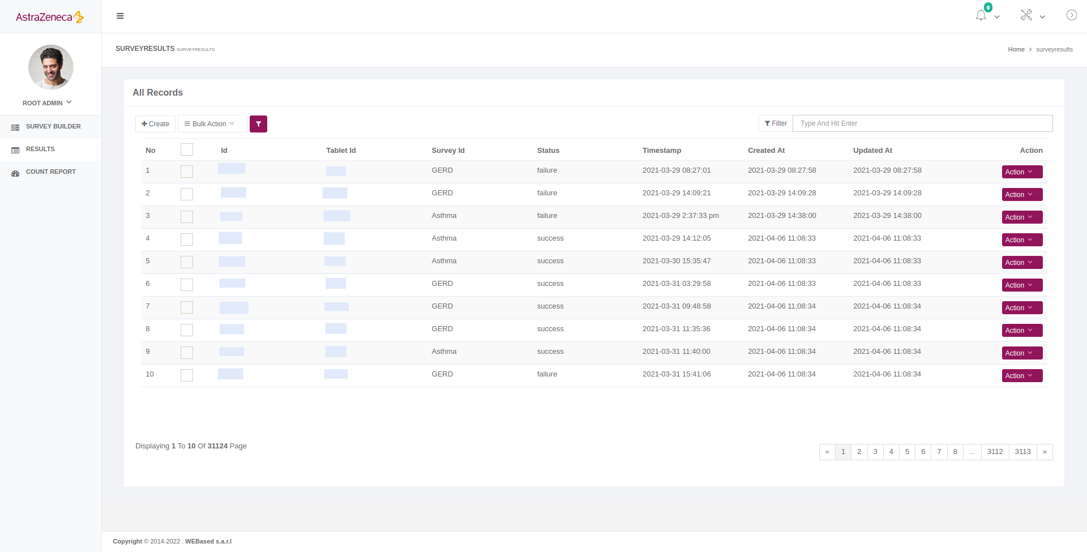
Task: Expand the Root Admin user menu
Action: click(x=48, y=103)
